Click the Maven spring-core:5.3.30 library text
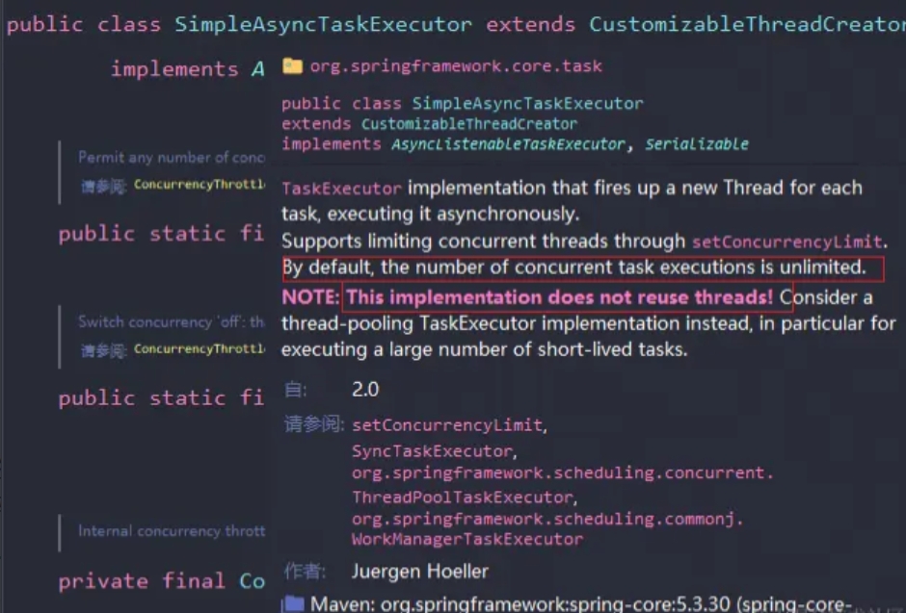This screenshot has width=906, height=613. [580, 603]
